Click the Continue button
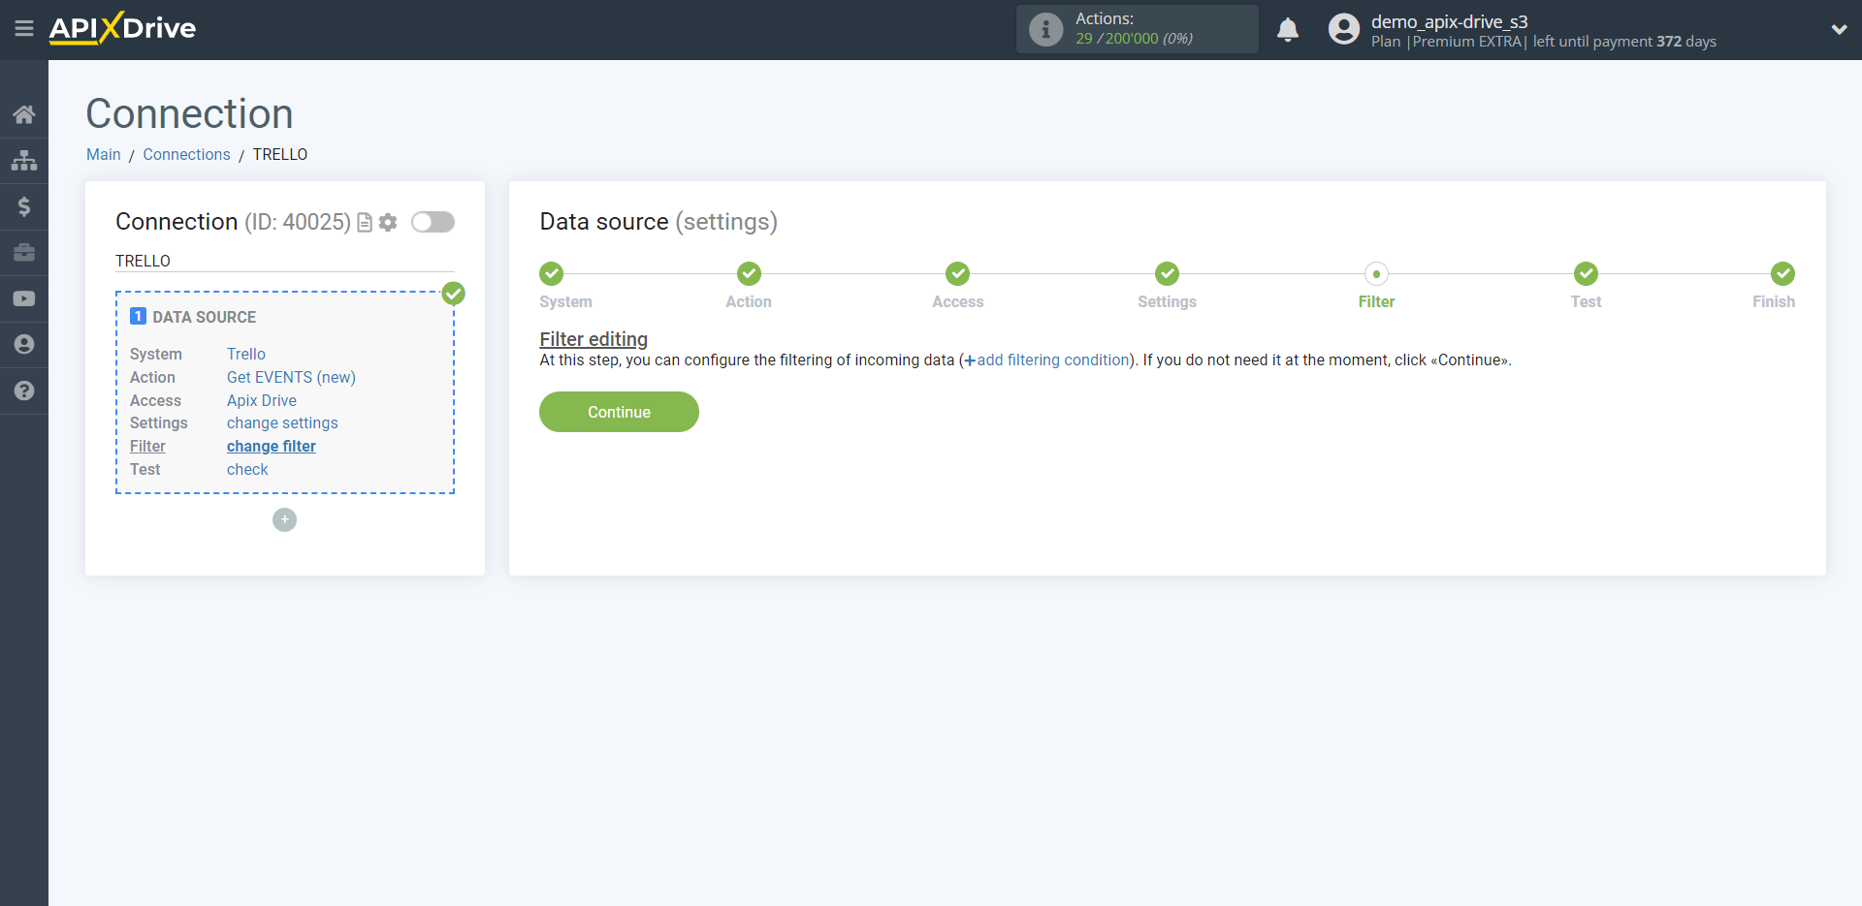 619,412
